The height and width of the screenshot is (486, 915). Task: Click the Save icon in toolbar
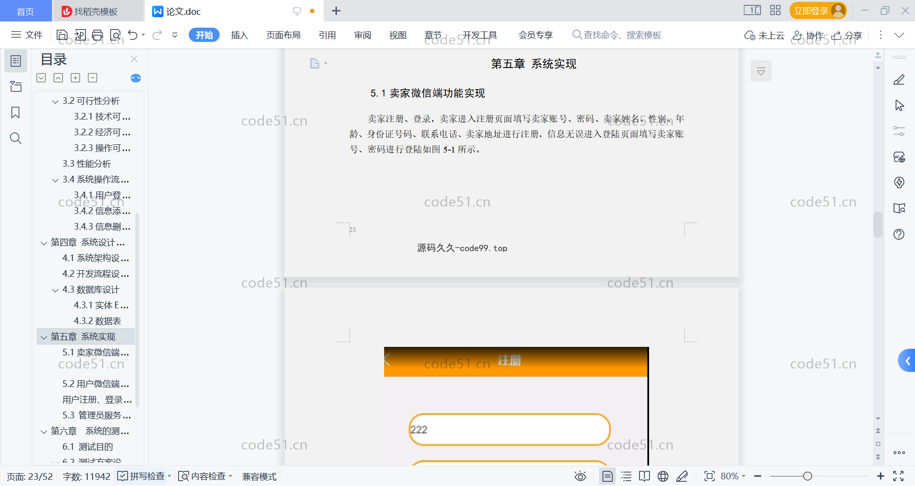point(62,35)
